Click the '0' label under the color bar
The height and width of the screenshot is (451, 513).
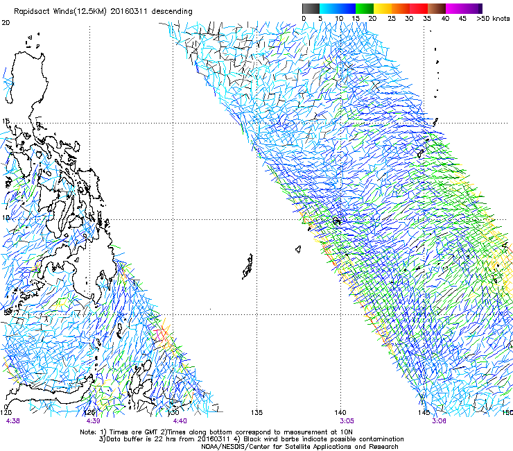point(304,18)
